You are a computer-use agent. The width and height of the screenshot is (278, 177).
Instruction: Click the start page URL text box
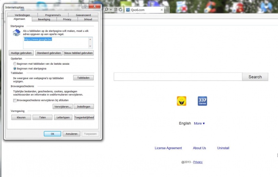point(58,43)
